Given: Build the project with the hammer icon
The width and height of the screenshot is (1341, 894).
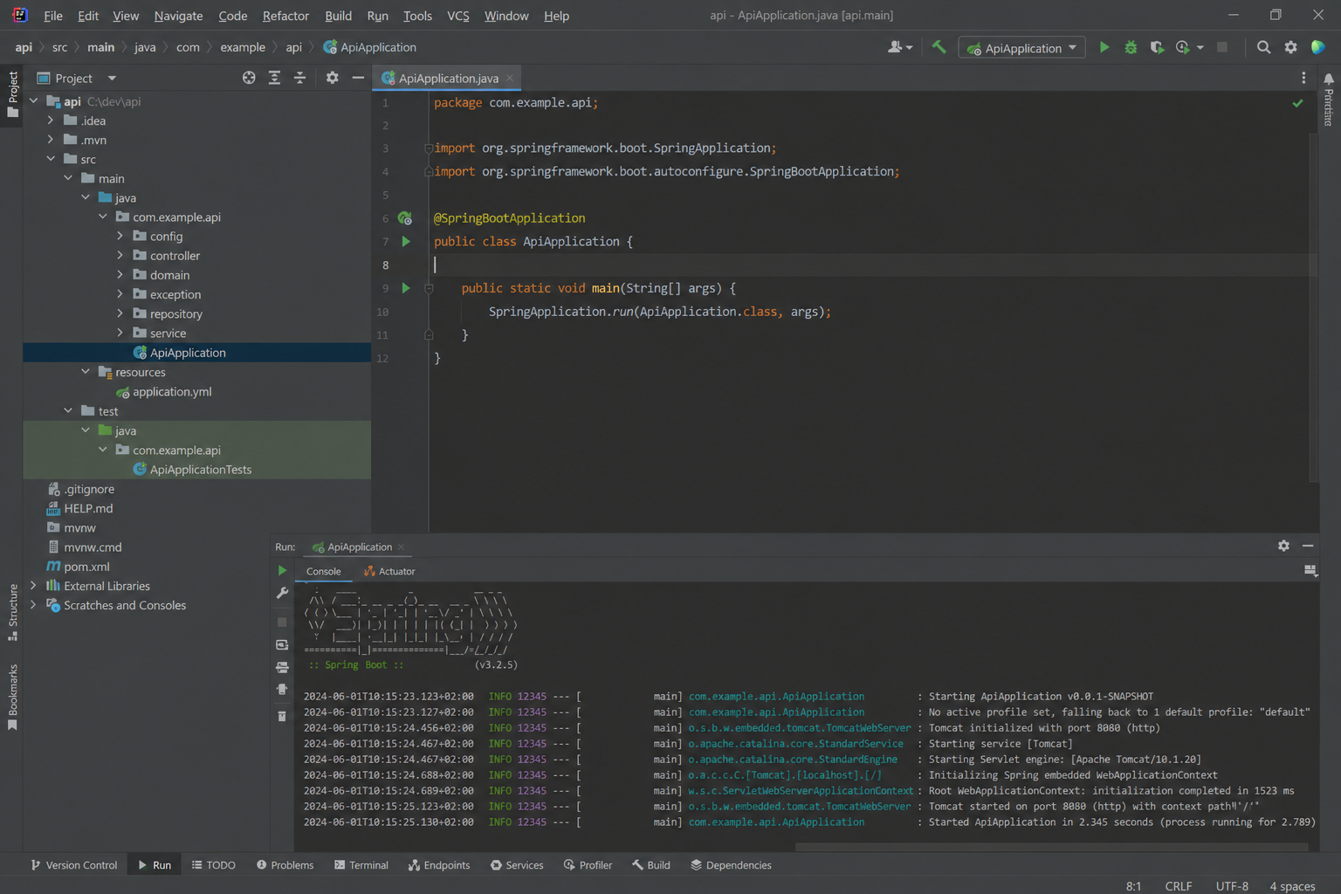Looking at the screenshot, I should pos(939,47).
